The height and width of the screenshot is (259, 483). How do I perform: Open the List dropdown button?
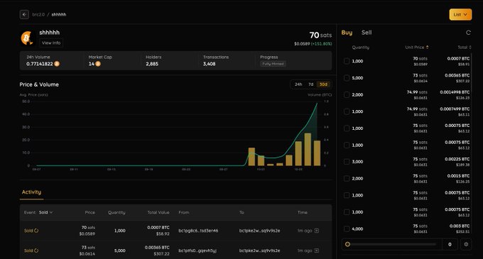[x=460, y=14]
